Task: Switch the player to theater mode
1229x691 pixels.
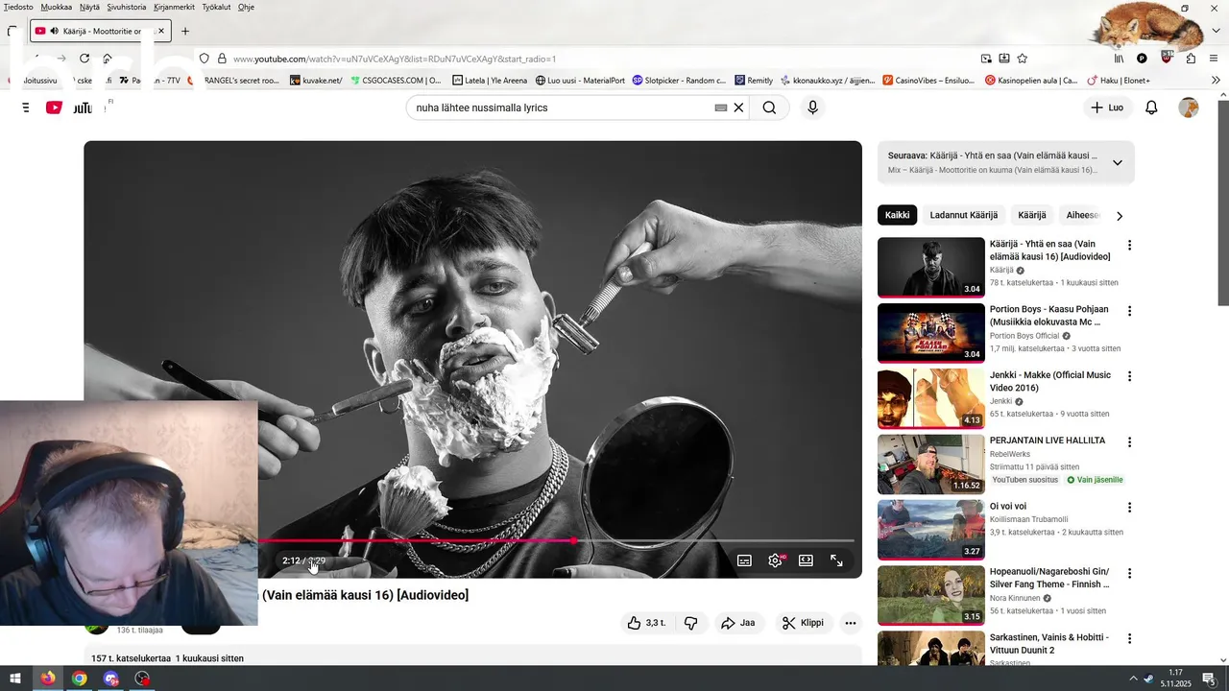Action: (806, 560)
